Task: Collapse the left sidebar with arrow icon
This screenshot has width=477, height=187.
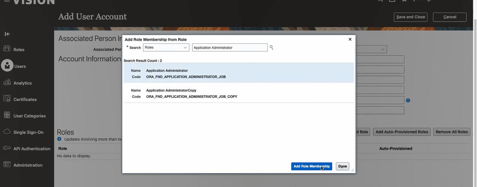Action: click(x=7, y=34)
